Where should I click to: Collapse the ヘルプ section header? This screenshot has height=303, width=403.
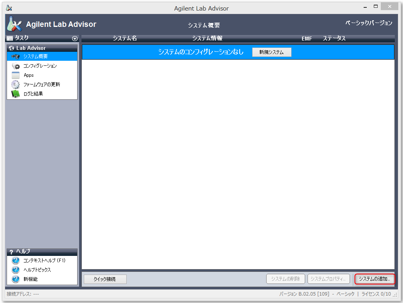(42, 252)
